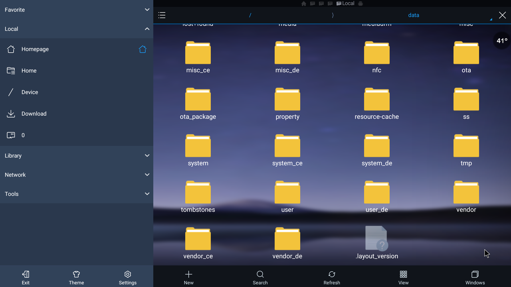Viewport: 511px width, 287px height.
Task: Open the ss folder
Action: [x=466, y=104]
